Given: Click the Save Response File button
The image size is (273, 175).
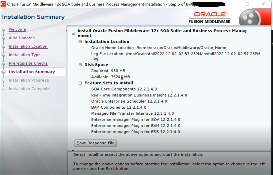Looking at the screenshot, I should (x=95, y=143).
